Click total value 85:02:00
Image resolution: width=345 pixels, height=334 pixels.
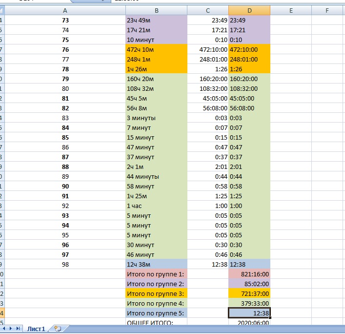[249, 284]
